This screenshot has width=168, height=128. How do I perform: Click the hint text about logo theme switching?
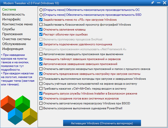coord(18,79)
